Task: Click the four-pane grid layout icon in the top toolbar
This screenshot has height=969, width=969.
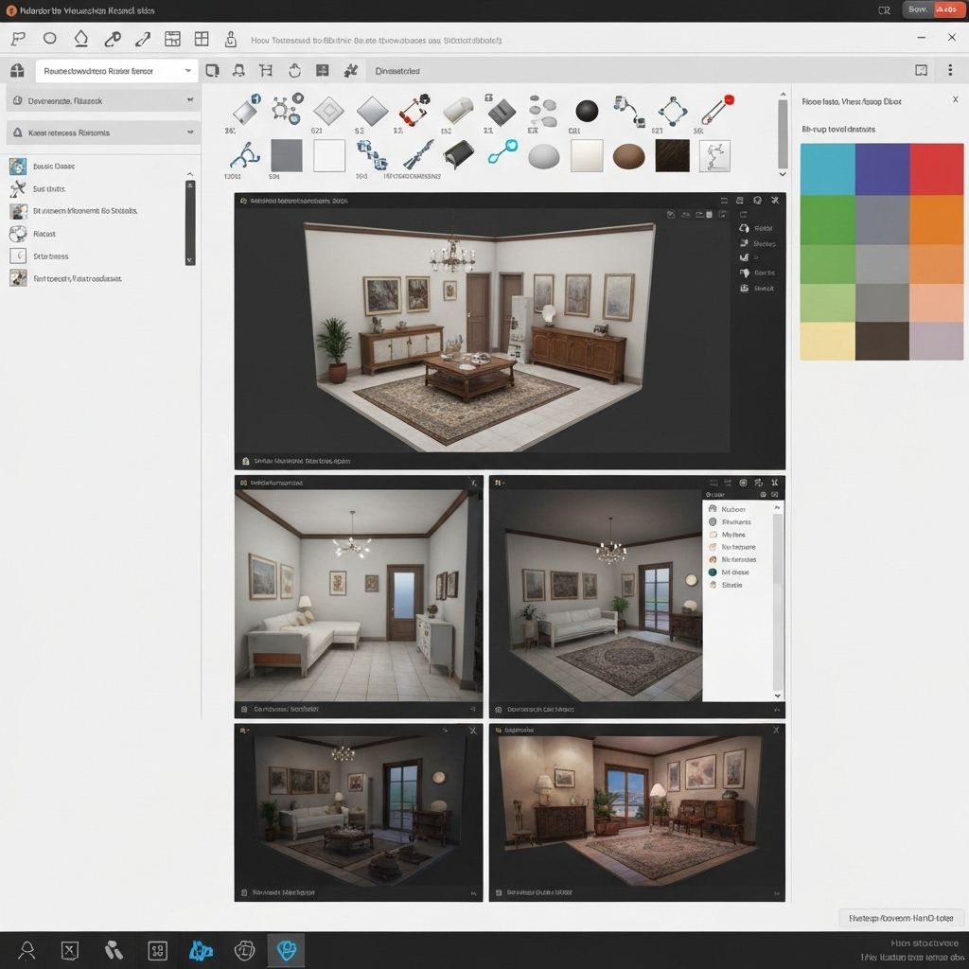Action: (202, 39)
